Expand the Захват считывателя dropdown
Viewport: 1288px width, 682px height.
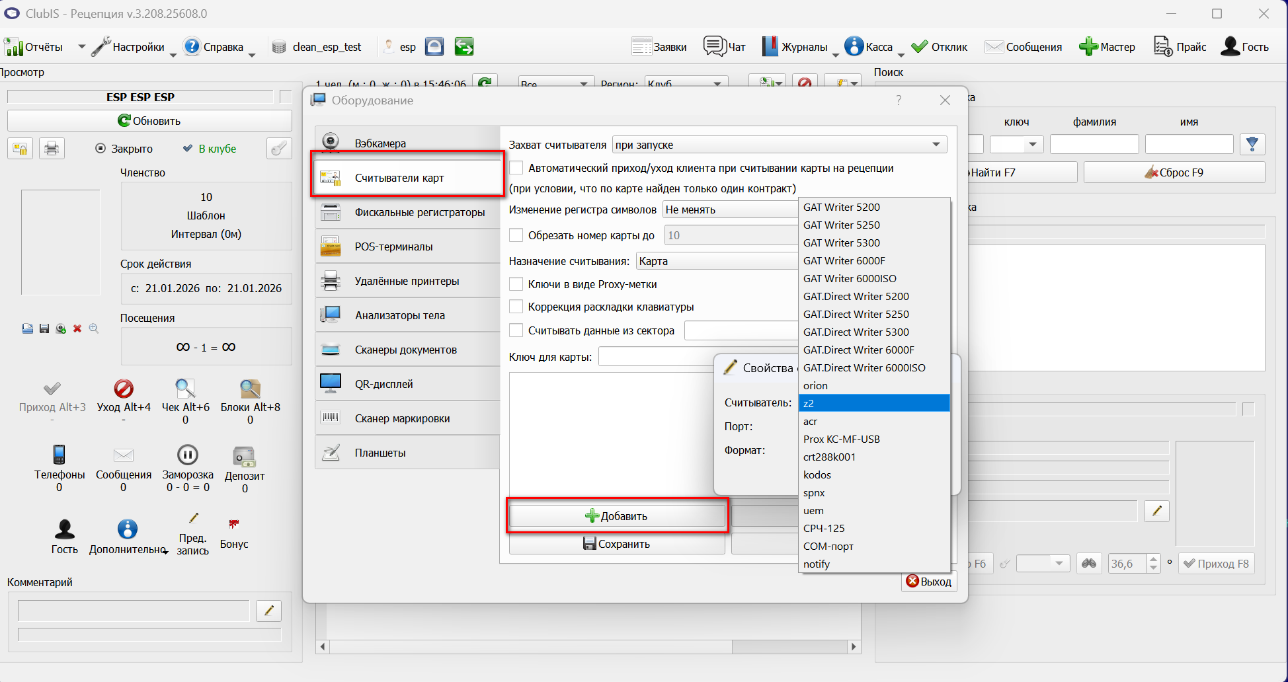click(780, 145)
